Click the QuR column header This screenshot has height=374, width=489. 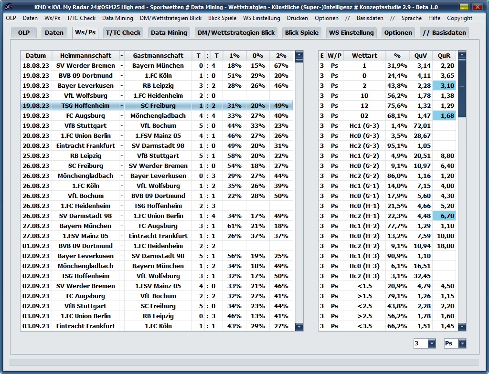coord(444,56)
